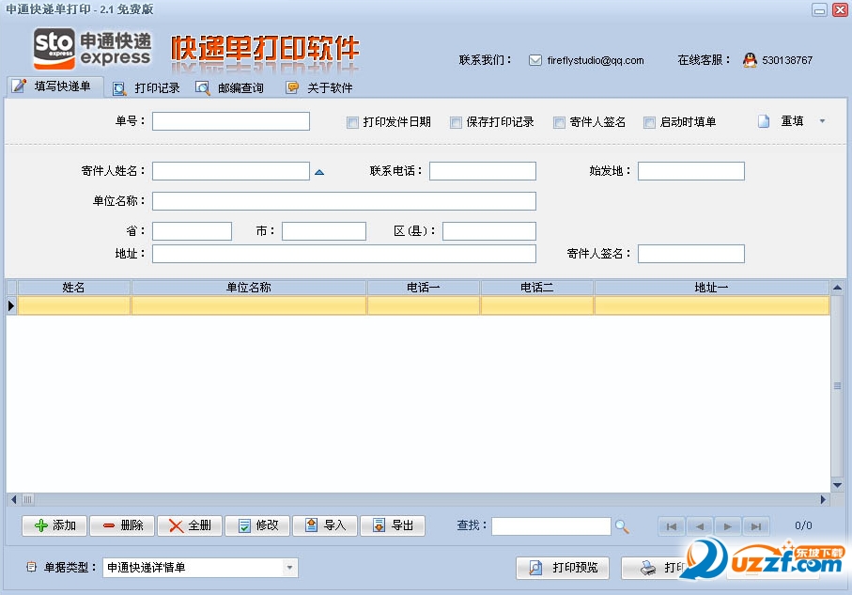
Task: Expand the 重填 dropdown arrow
Action: coord(822,121)
